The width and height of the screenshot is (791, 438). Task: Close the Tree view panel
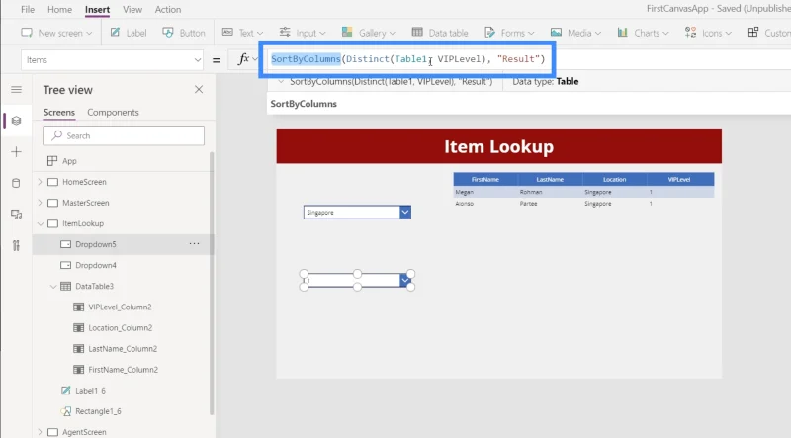click(x=199, y=90)
